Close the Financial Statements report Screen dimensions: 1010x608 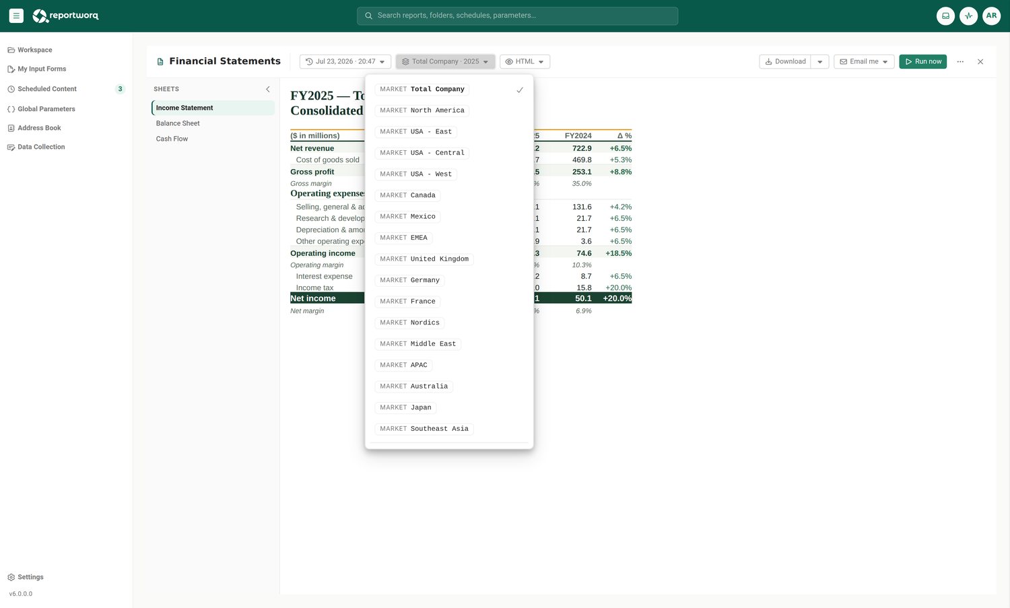[x=980, y=61]
